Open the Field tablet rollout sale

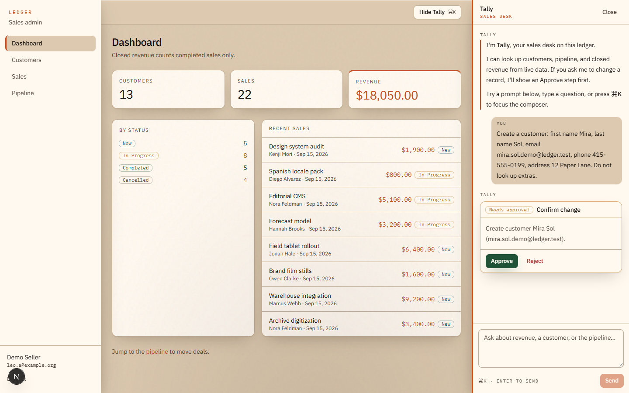pos(361,249)
